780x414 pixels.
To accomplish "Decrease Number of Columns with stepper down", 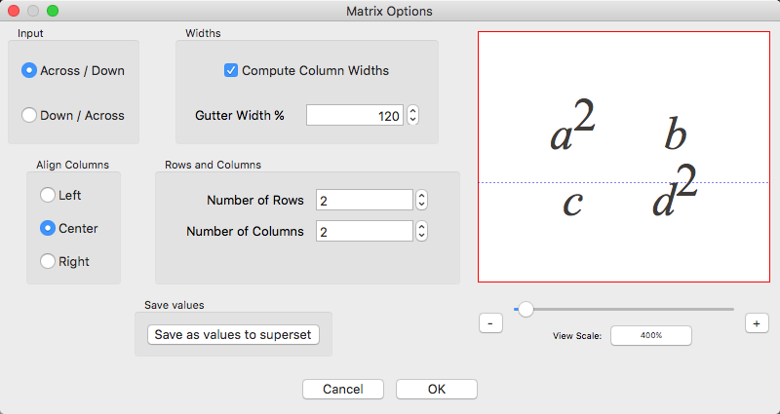I will pos(422,236).
